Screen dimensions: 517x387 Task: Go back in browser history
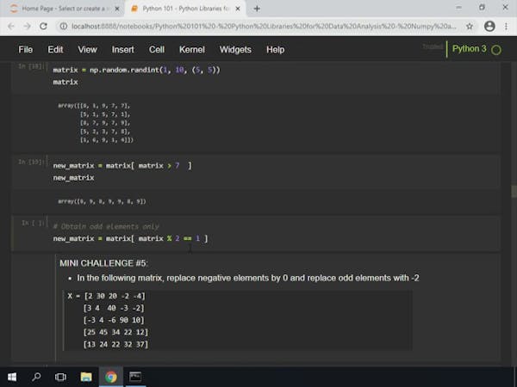coord(11,26)
